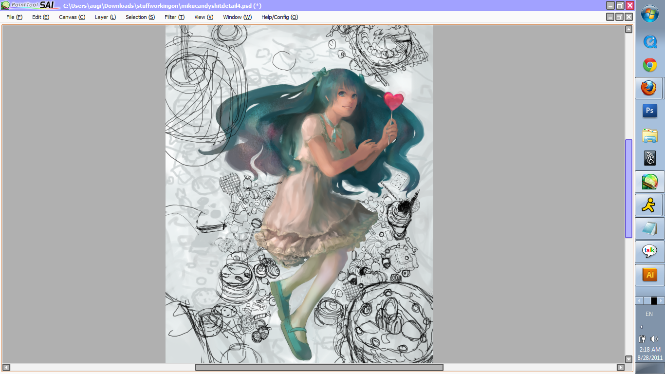The height and width of the screenshot is (374, 665).
Task: Click the Windows Start orb
Action: coord(650,14)
